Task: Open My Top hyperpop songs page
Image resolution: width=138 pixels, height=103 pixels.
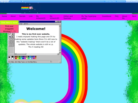Action: (89, 17)
